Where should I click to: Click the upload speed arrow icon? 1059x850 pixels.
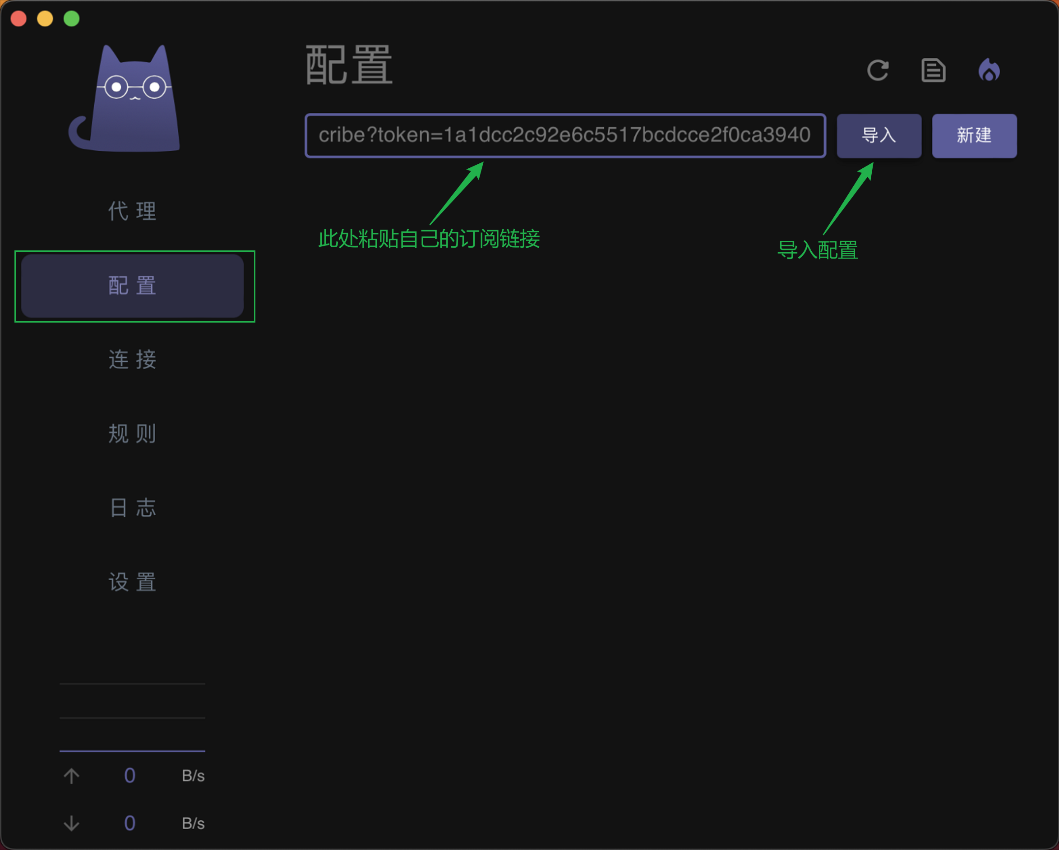tap(72, 776)
